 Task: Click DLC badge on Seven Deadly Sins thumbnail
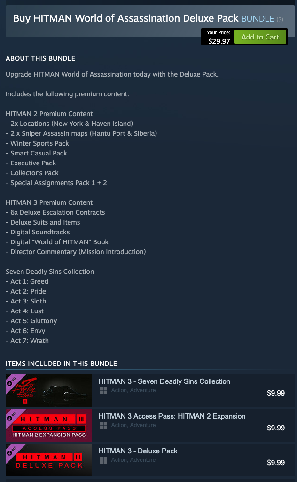tap(12, 381)
